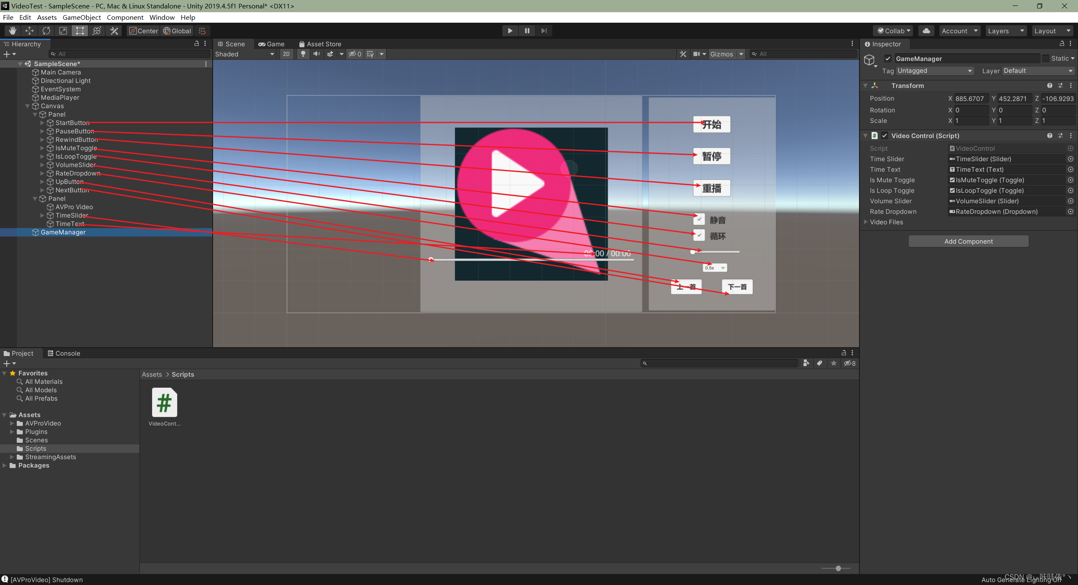The width and height of the screenshot is (1078, 585).
Task: Click the Play button in Unity toolbar
Action: point(510,30)
